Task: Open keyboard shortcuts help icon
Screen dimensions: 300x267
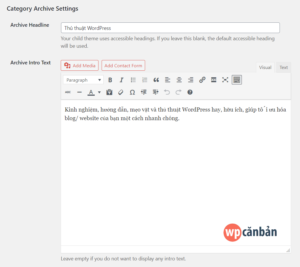Action: pyautogui.click(x=190, y=92)
